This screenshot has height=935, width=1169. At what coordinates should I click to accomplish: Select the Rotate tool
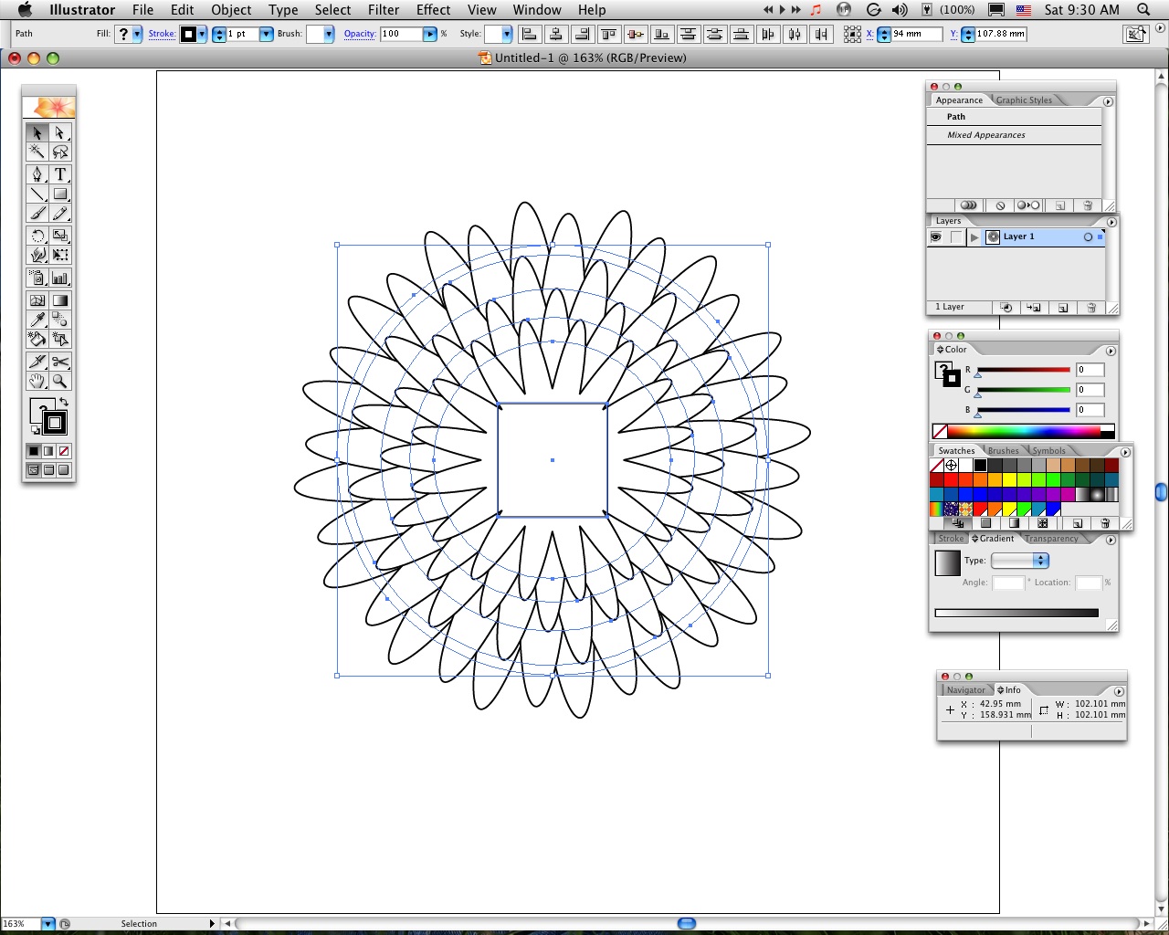point(37,236)
